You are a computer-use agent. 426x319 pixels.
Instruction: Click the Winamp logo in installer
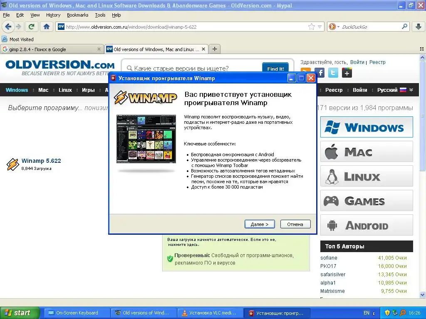(145, 98)
